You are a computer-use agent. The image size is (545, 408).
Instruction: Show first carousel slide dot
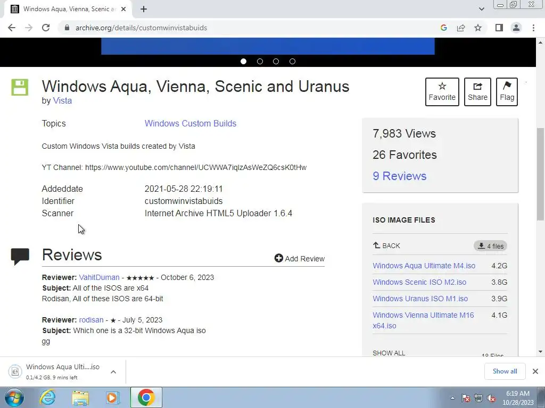pyautogui.click(x=243, y=62)
